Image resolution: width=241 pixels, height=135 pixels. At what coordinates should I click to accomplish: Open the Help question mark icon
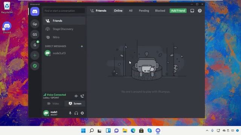(200, 11)
